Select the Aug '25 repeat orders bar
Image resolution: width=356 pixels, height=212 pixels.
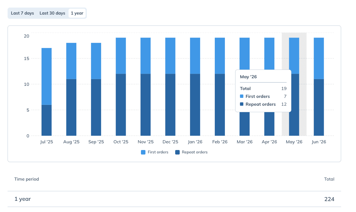tap(71, 107)
